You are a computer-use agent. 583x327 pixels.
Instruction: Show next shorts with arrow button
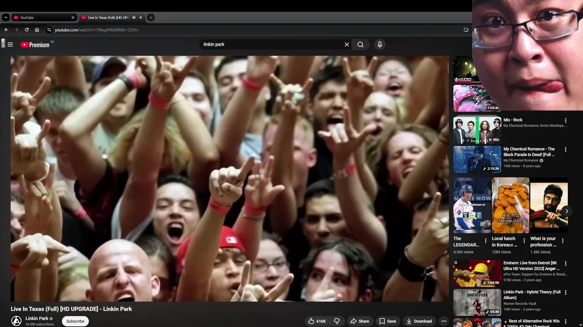567,211
